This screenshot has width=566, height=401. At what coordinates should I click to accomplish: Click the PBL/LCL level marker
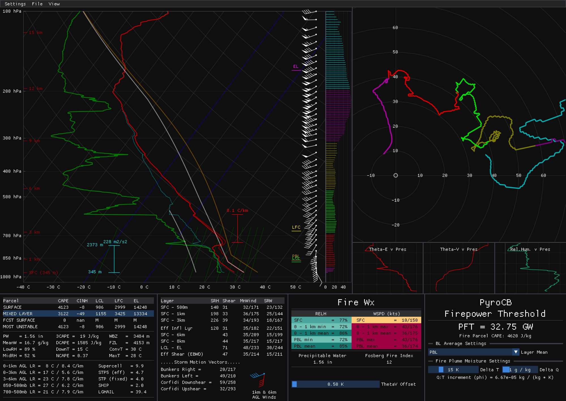[x=296, y=257]
